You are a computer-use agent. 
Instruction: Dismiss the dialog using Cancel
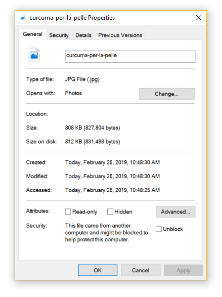[x=141, y=270]
